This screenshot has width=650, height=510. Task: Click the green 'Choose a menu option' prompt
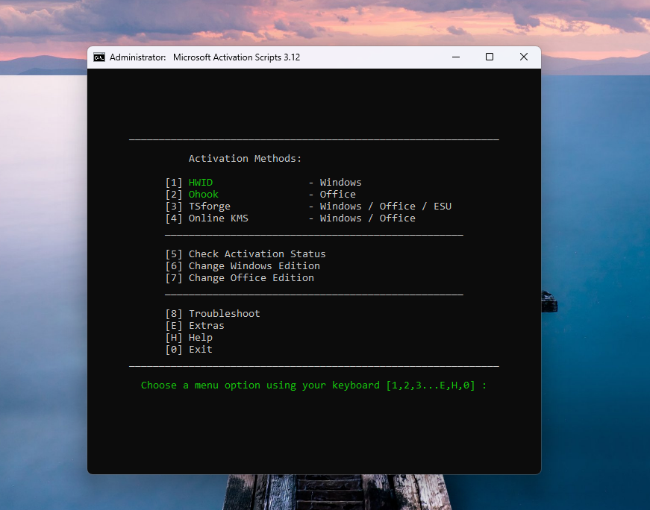click(x=314, y=385)
